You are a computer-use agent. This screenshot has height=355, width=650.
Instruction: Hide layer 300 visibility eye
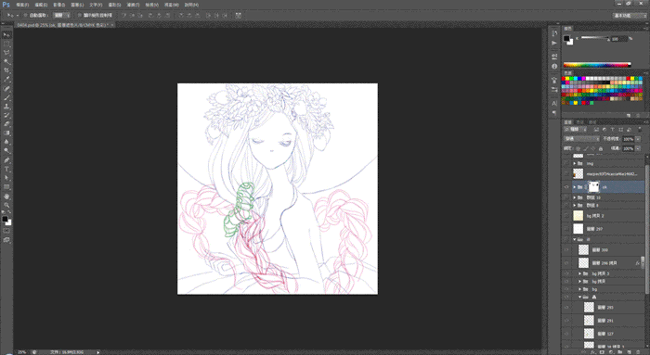coord(566,250)
